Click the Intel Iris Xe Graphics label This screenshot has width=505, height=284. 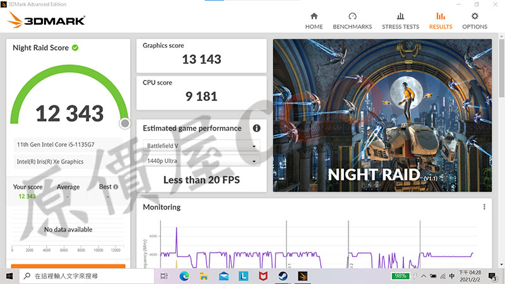50,162
